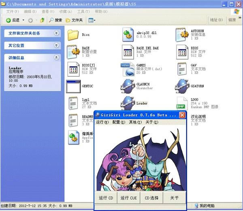This screenshot has width=243, height=211.
Task: Open the Bios folder icon
Action: pos(73,35)
